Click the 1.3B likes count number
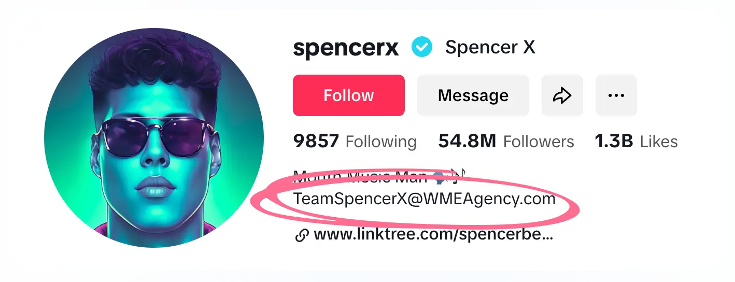735x282 pixels. (614, 141)
